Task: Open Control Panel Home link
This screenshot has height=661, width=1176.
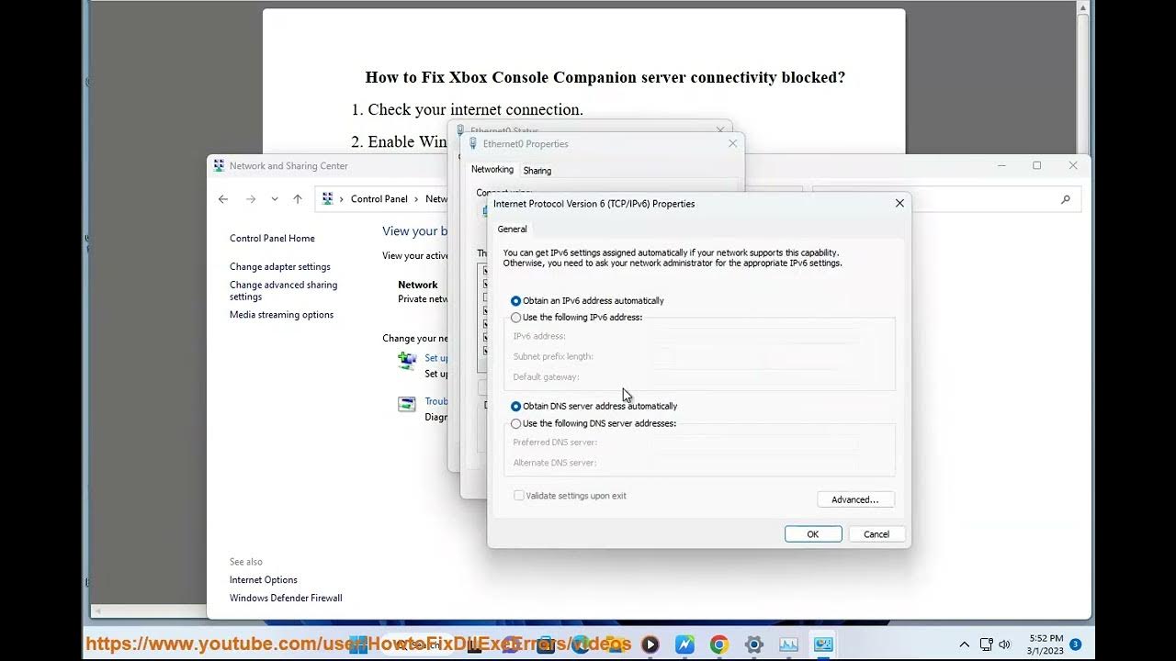Action: 272,239
